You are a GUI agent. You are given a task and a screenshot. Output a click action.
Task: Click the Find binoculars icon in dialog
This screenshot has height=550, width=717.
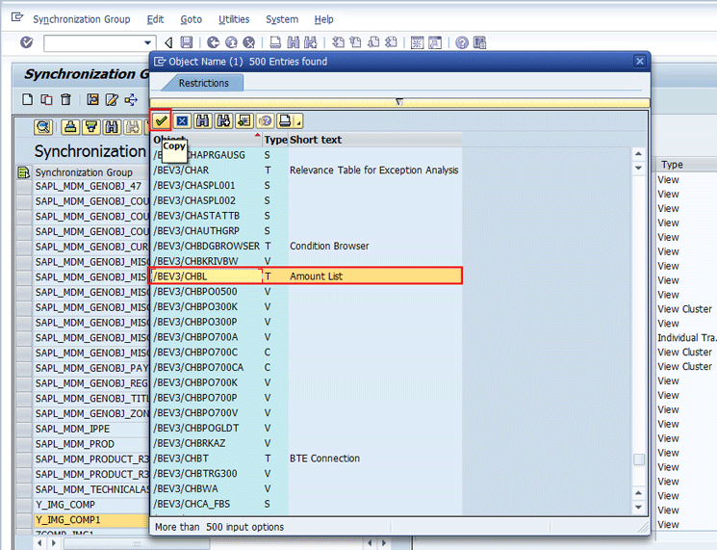pyautogui.click(x=203, y=120)
